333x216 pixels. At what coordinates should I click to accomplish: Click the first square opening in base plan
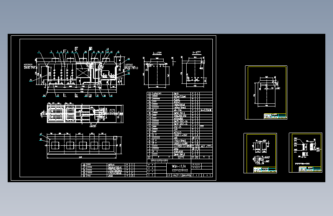[55, 145]
